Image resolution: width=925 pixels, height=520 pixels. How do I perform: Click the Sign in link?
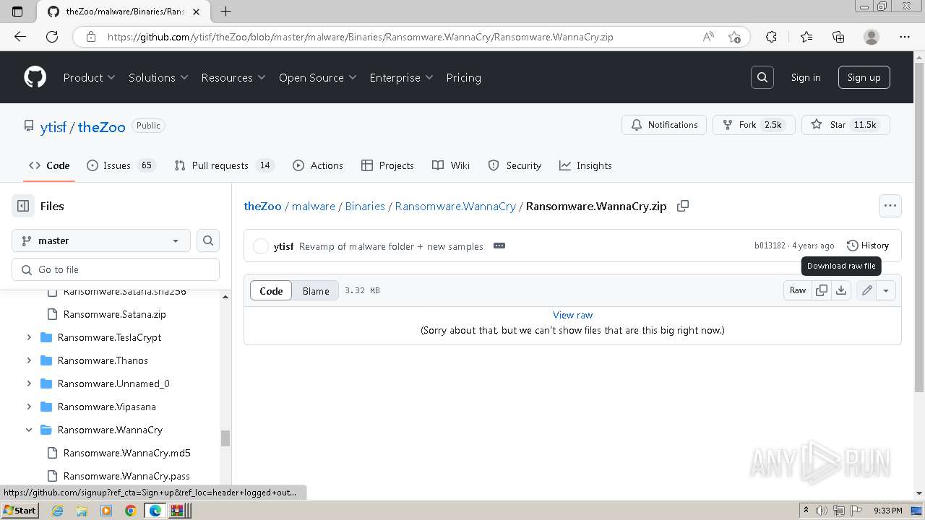pos(806,77)
